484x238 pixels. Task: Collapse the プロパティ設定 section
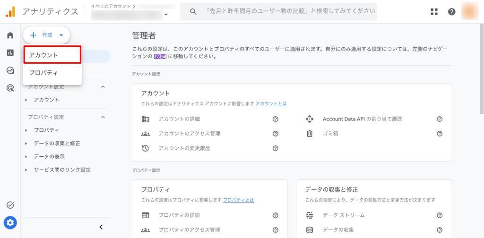click(x=103, y=117)
